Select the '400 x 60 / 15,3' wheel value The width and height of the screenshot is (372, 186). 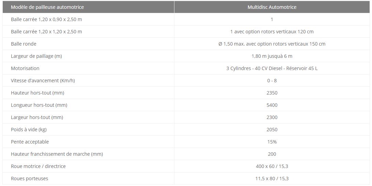(272, 166)
